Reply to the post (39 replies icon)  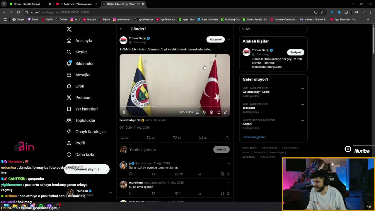[125, 137]
